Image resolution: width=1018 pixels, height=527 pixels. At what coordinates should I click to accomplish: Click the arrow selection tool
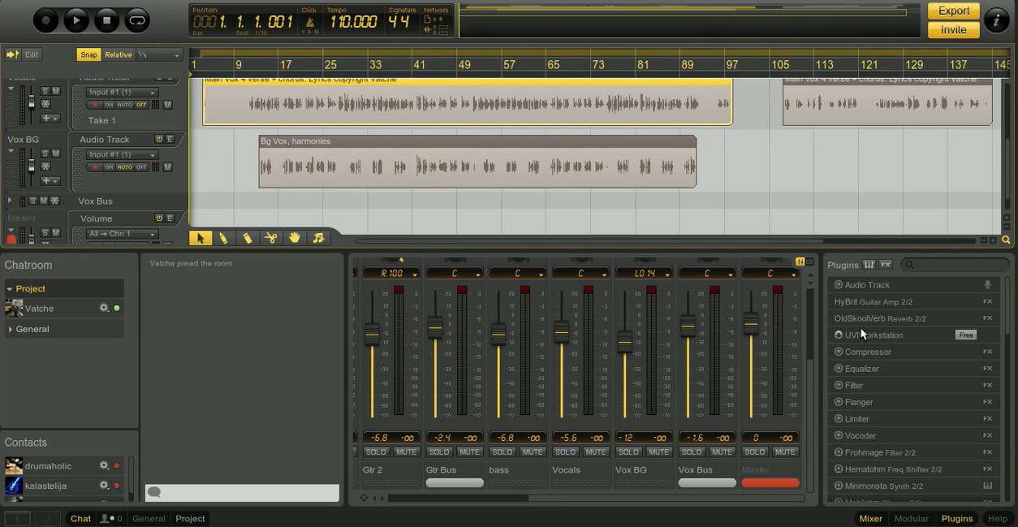click(x=199, y=237)
